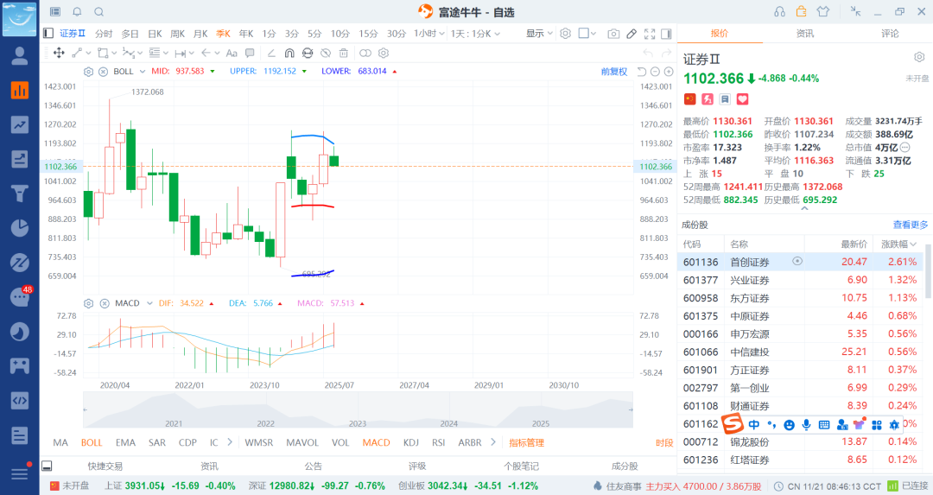Select the move crosshair drawing tool
Screen dimensions: 933x495
[x=59, y=53]
